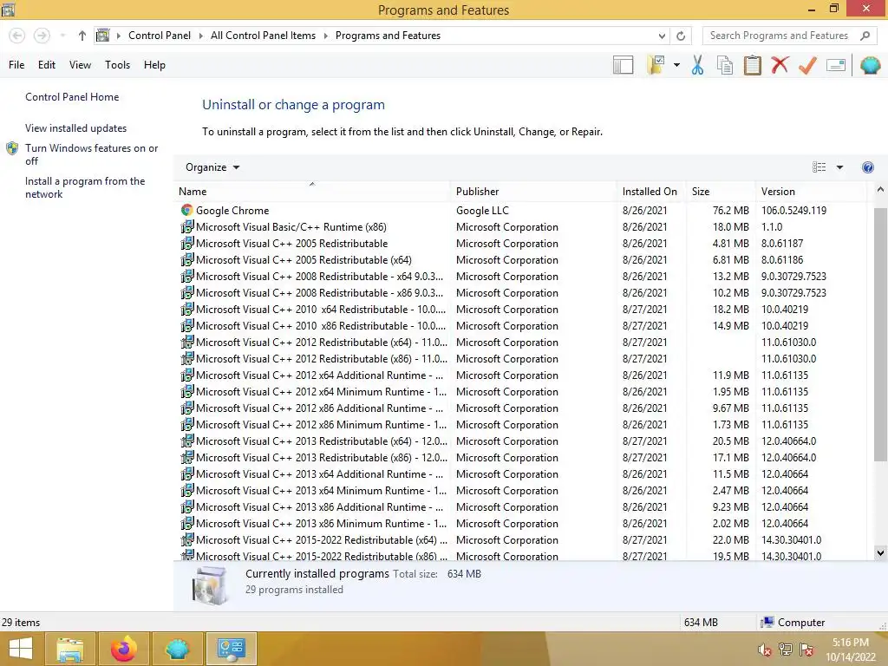
Task: Toggle the navigation pane toolbar icon
Action: click(623, 65)
